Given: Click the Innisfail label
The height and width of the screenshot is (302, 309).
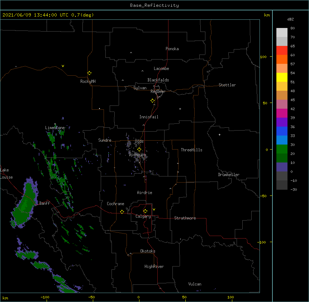Looking at the screenshot, I should pyautogui.click(x=149, y=117).
